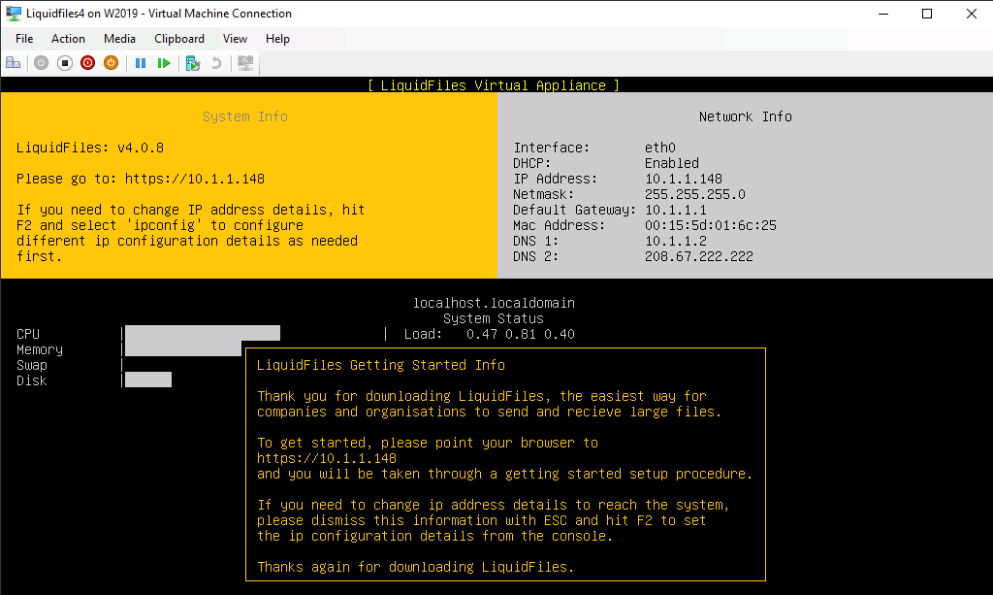Open the View menu

pyautogui.click(x=235, y=39)
